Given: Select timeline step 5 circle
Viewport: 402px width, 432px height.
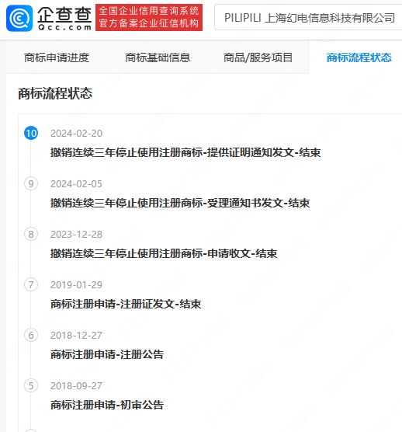Looking at the screenshot, I should 31,385.
